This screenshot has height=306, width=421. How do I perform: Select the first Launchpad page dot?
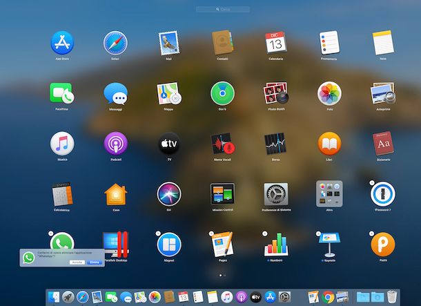[x=220, y=276]
